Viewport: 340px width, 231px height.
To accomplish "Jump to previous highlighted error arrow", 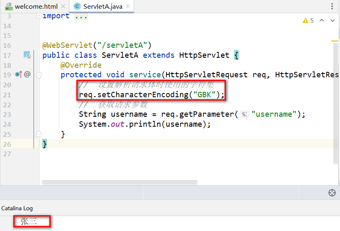I will tap(323, 20).
